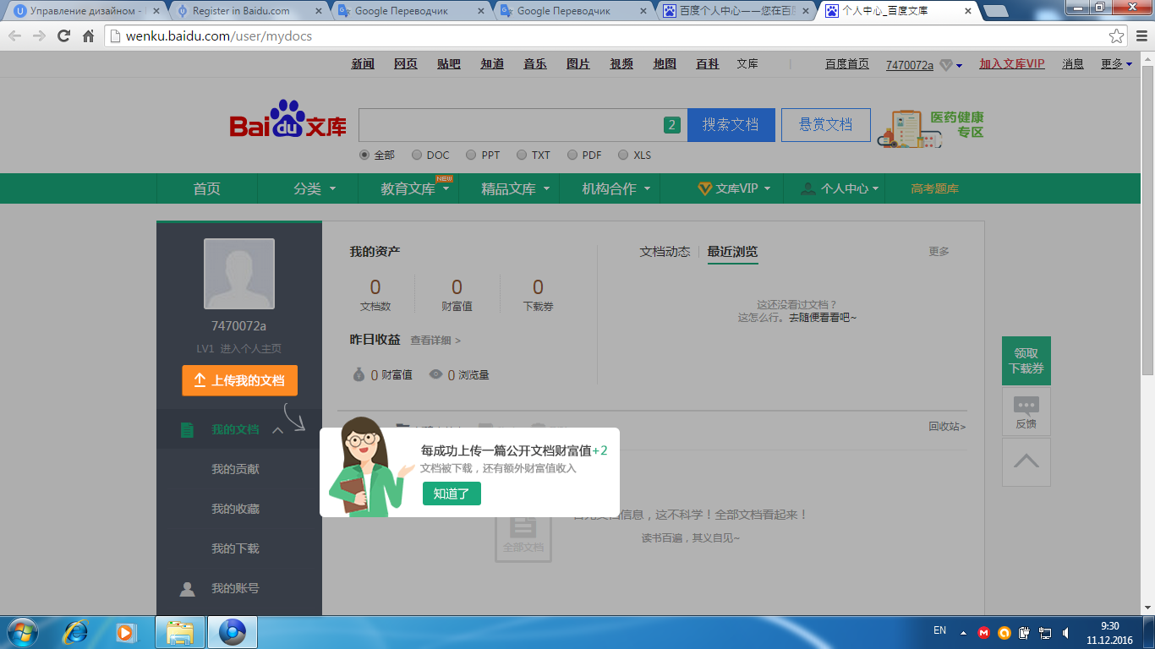Screen dimensions: 1155x649
Task: Launch Internet Explorer from taskbar
Action: 76,632
